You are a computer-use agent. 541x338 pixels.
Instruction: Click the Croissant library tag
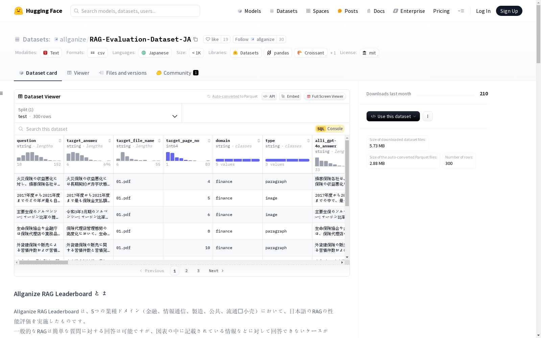[x=311, y=53]
